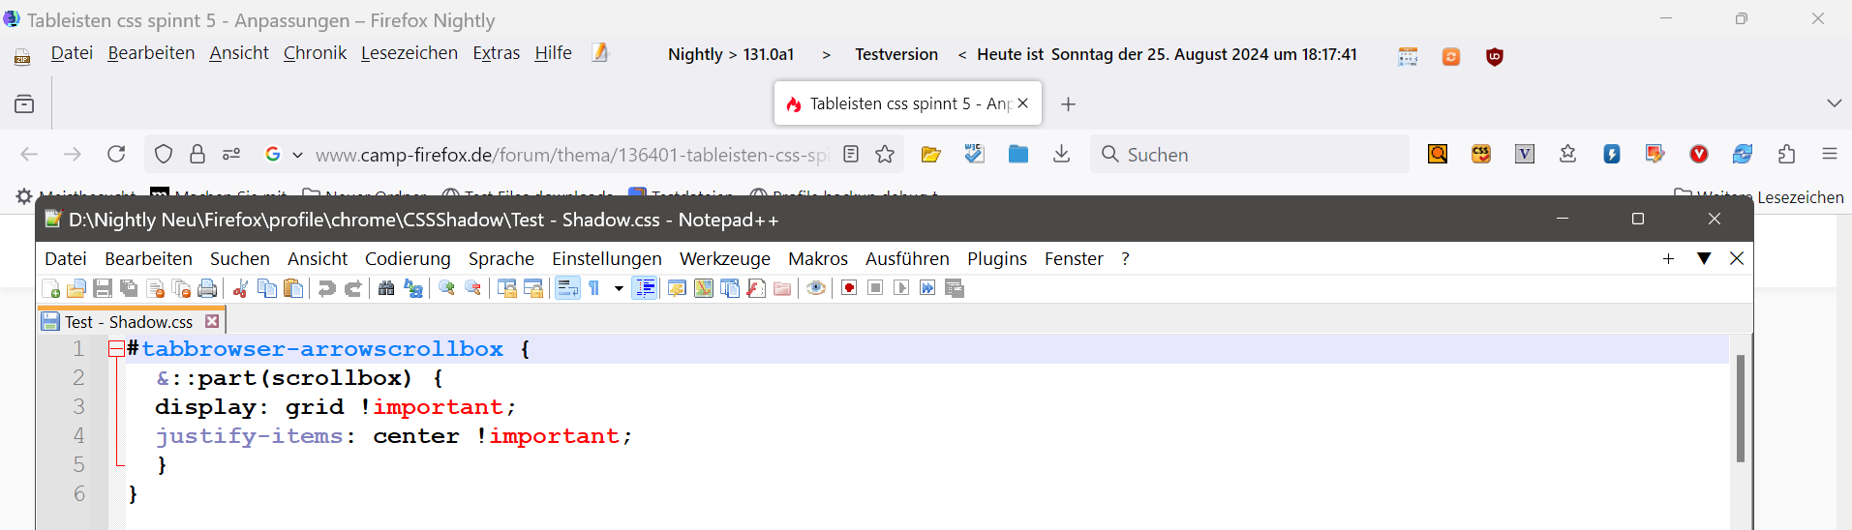Click the Zoom in magnifier icon
Viewport: 1852px width, 530px height.
(446, 288)
